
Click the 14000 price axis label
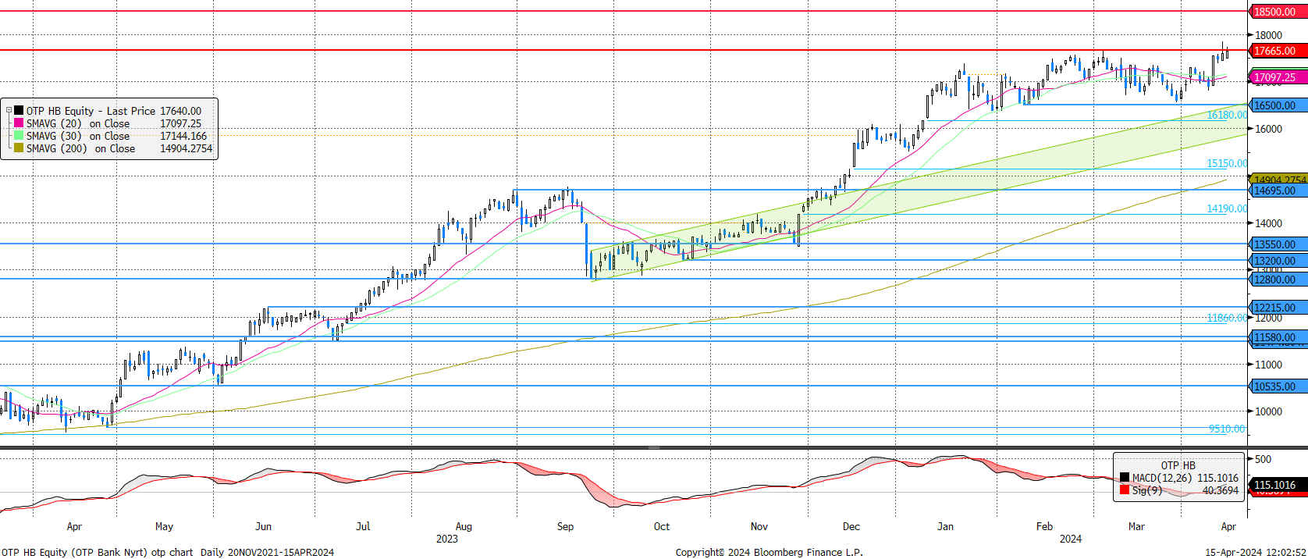click(x=1268, y=223)
